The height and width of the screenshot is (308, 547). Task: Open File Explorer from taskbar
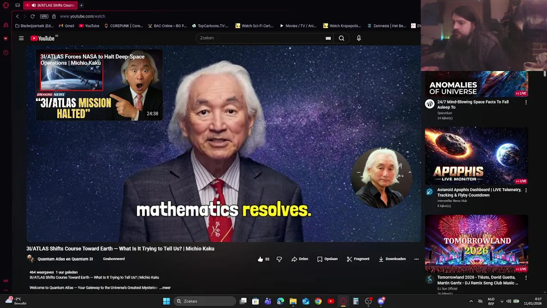(x=293, y=301)
